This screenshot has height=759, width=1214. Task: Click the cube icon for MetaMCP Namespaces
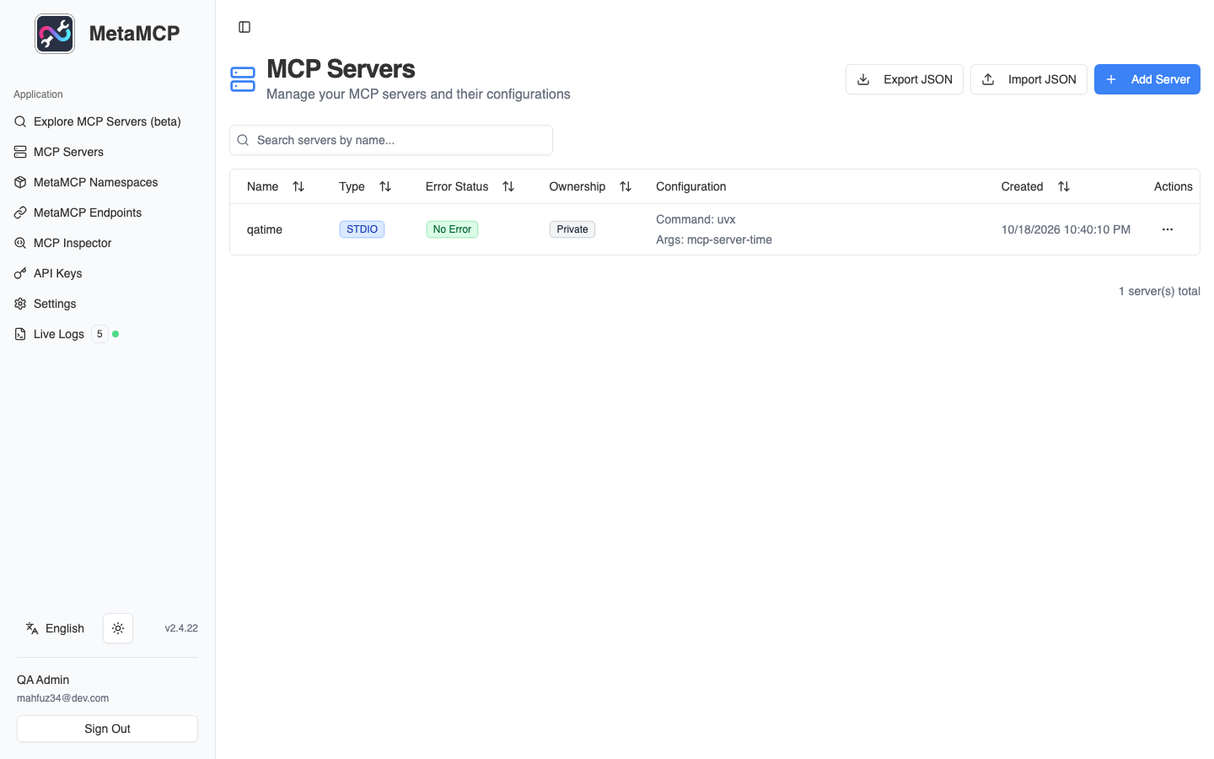click(x=20, y=182)
